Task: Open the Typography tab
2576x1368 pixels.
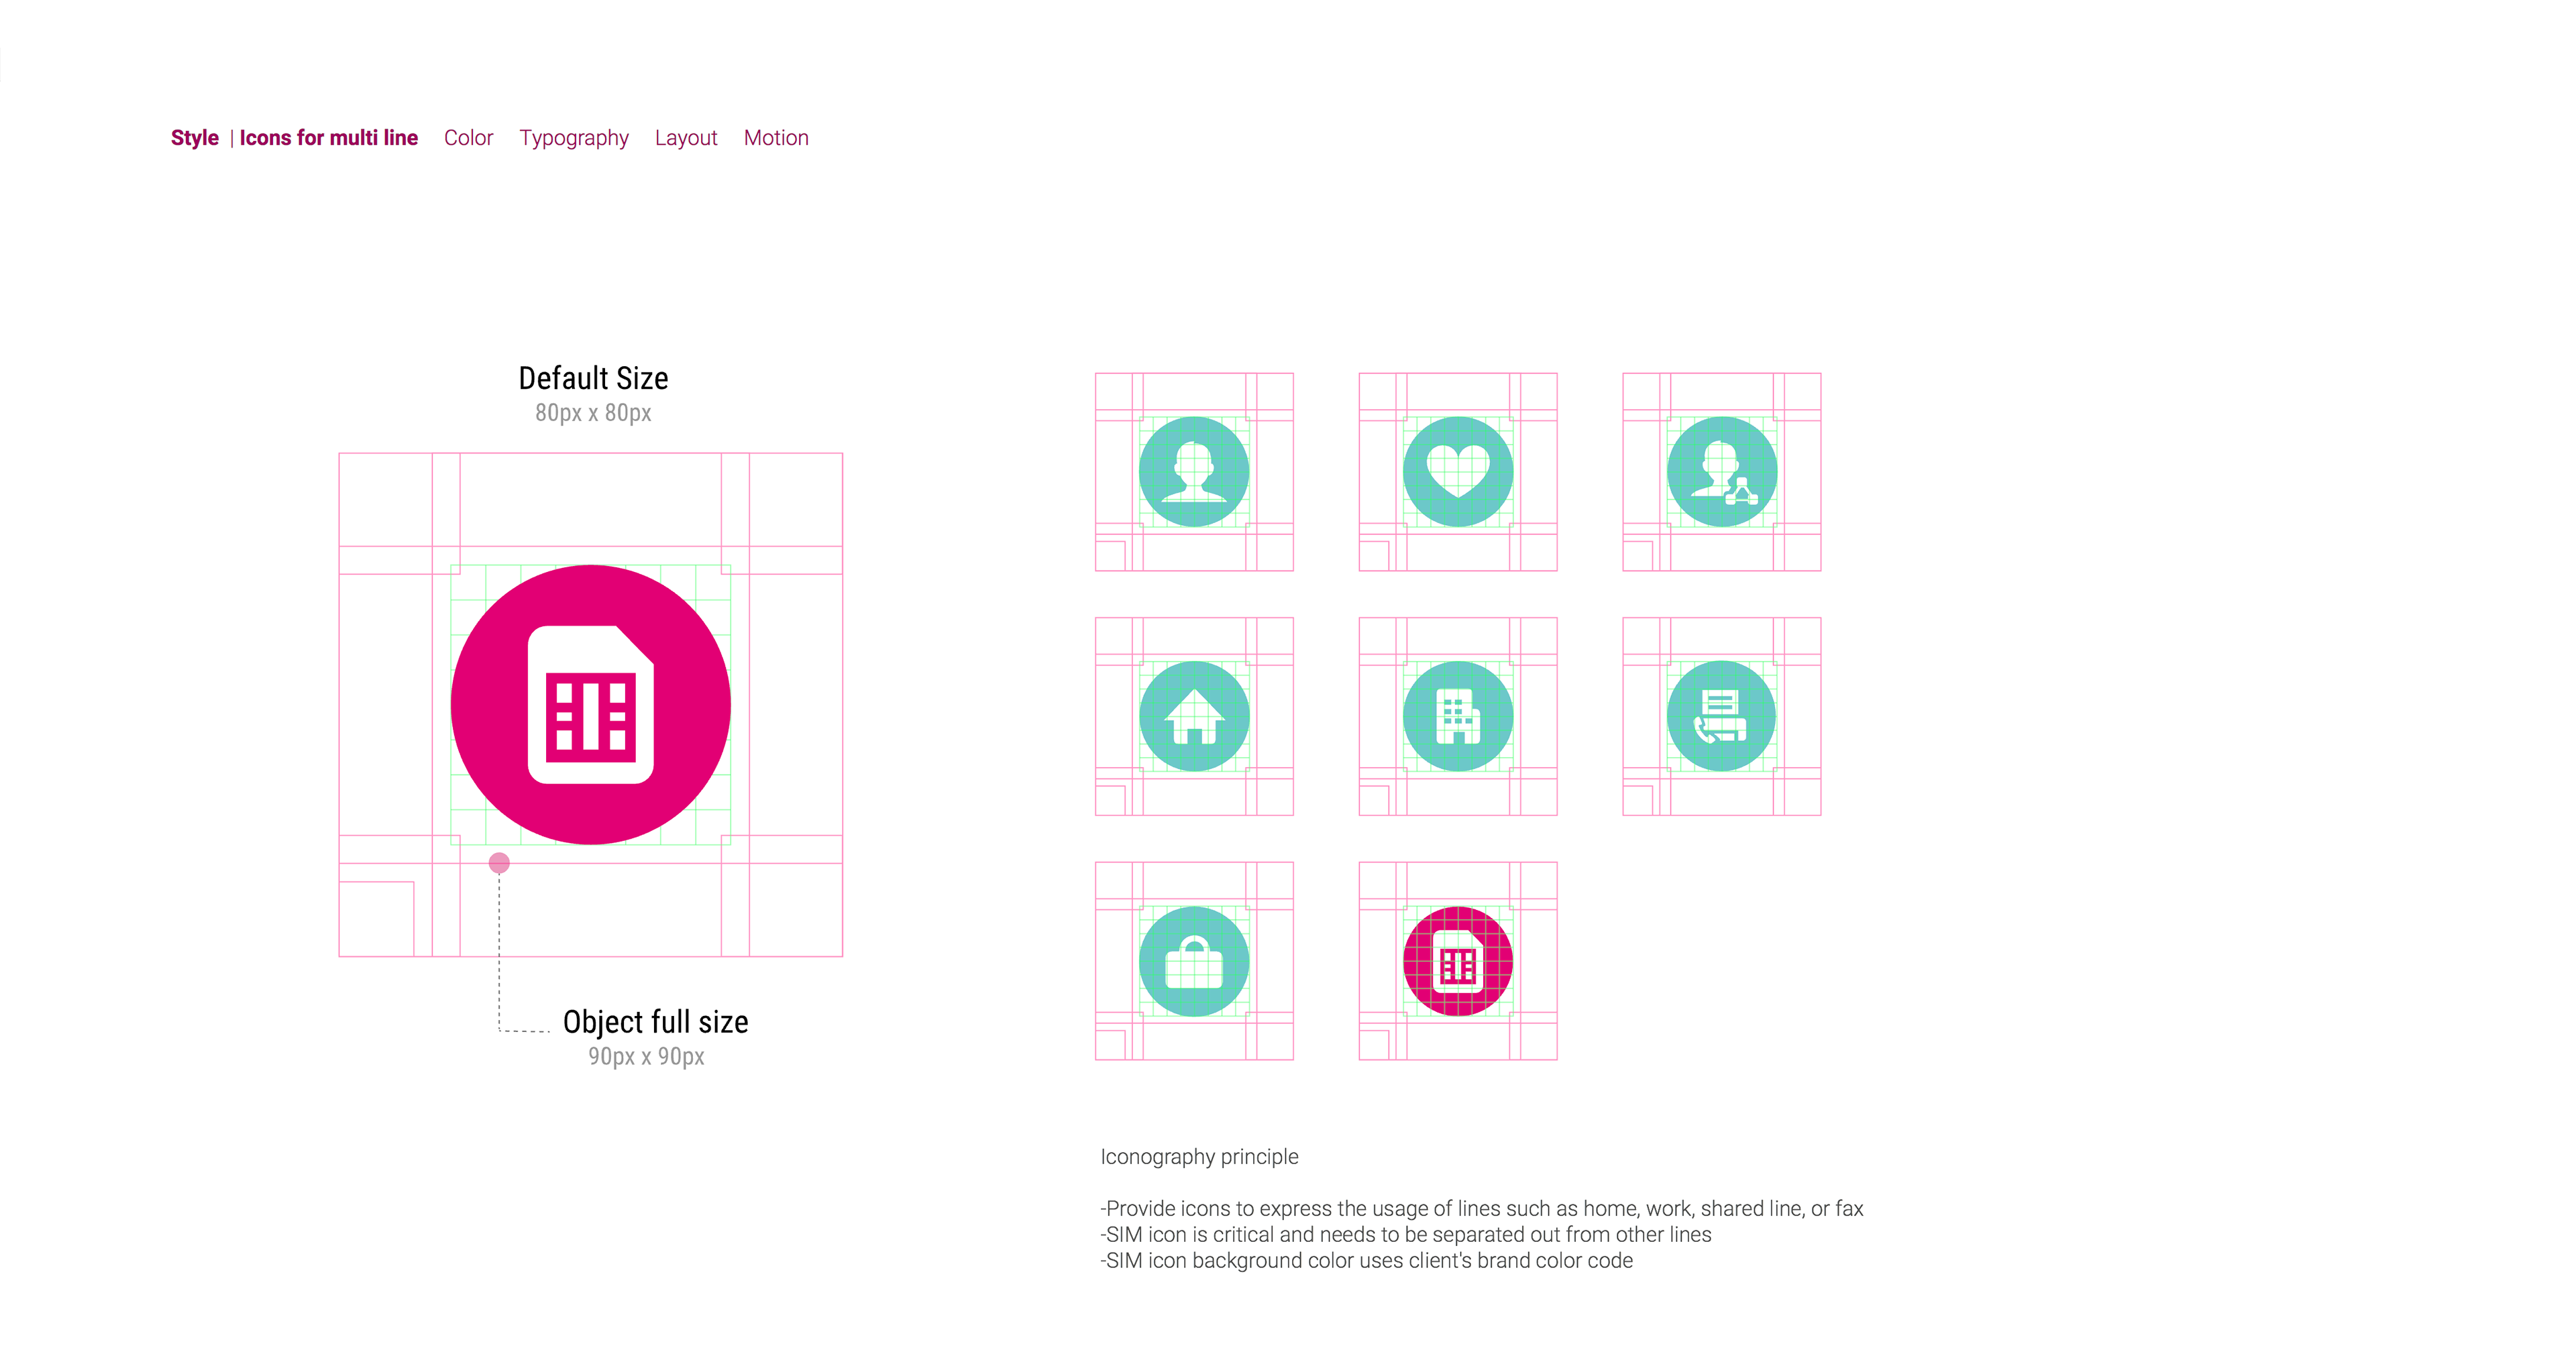Action: click(573, 138)
